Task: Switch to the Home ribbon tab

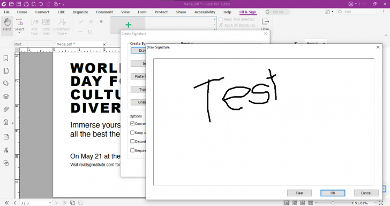Action: click(22, 12)
